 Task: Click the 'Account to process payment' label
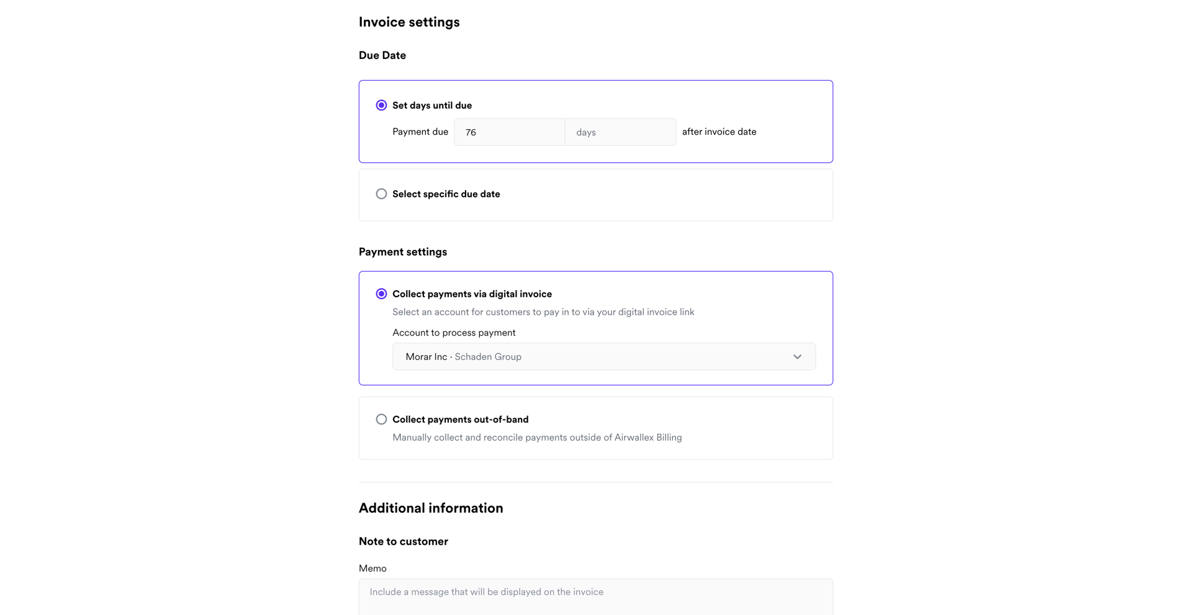pyautogui.click(x=453, y=333)
